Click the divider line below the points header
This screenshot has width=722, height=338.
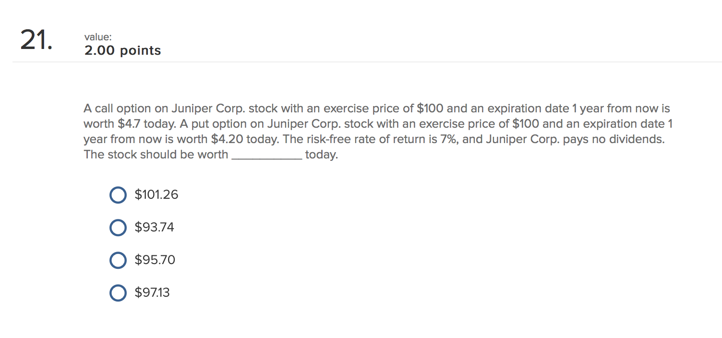[x=361, y=61]
